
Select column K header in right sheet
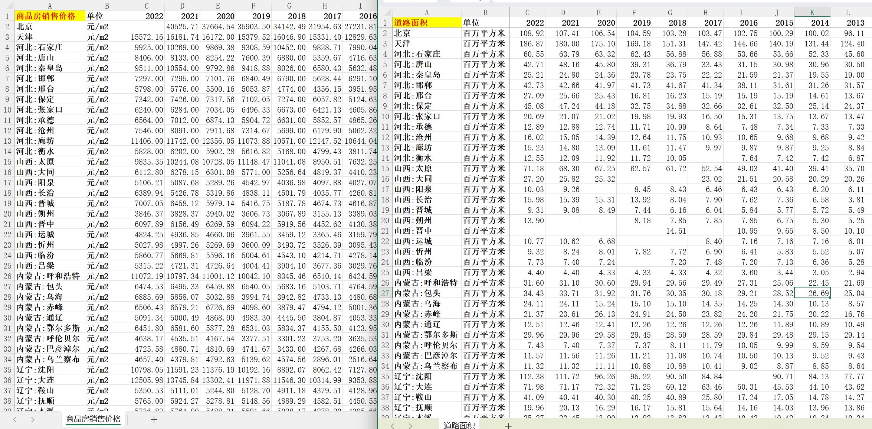[x=812, y=12]
